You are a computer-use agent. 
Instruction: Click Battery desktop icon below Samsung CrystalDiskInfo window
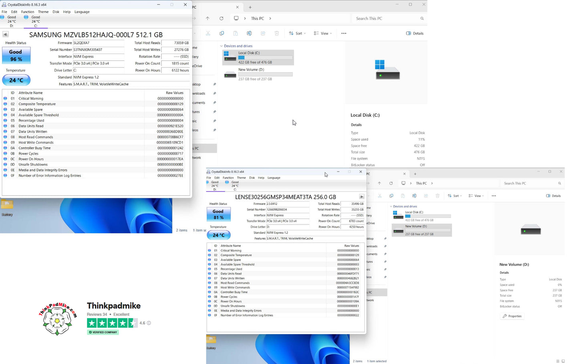(7, 208)
